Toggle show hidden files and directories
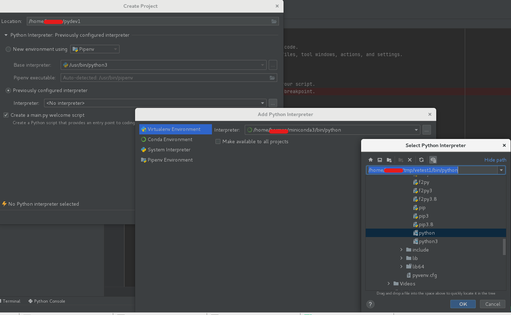 point(433,160)
